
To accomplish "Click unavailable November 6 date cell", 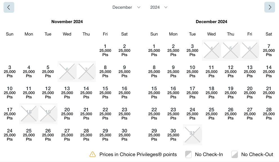I will [67, 72].
